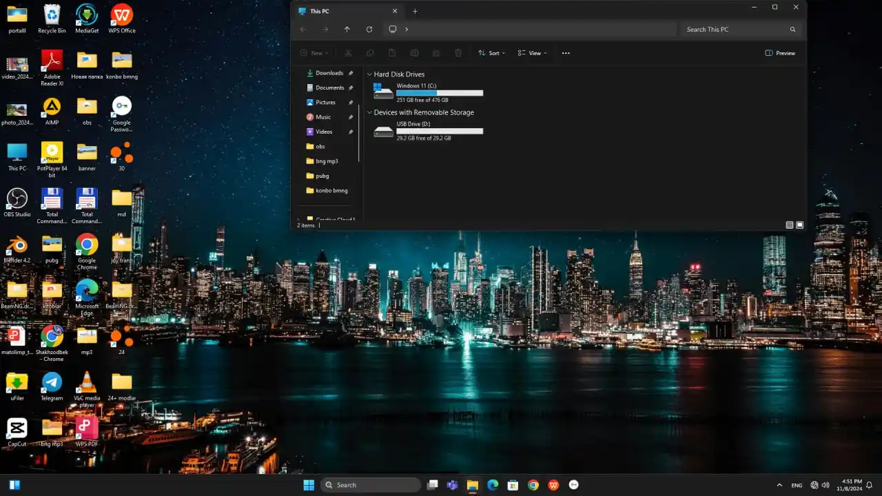Toggle the Preview pane
The height and width of the screenshot is (496, 882).
[x=780, y=53]
